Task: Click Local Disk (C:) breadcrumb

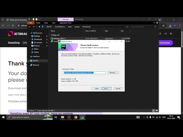Action: point(60,27)
